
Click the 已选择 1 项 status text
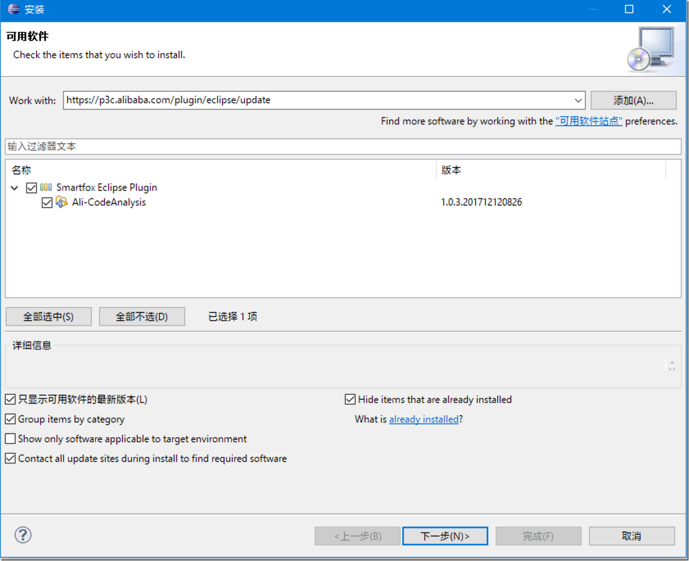[233, 317]
